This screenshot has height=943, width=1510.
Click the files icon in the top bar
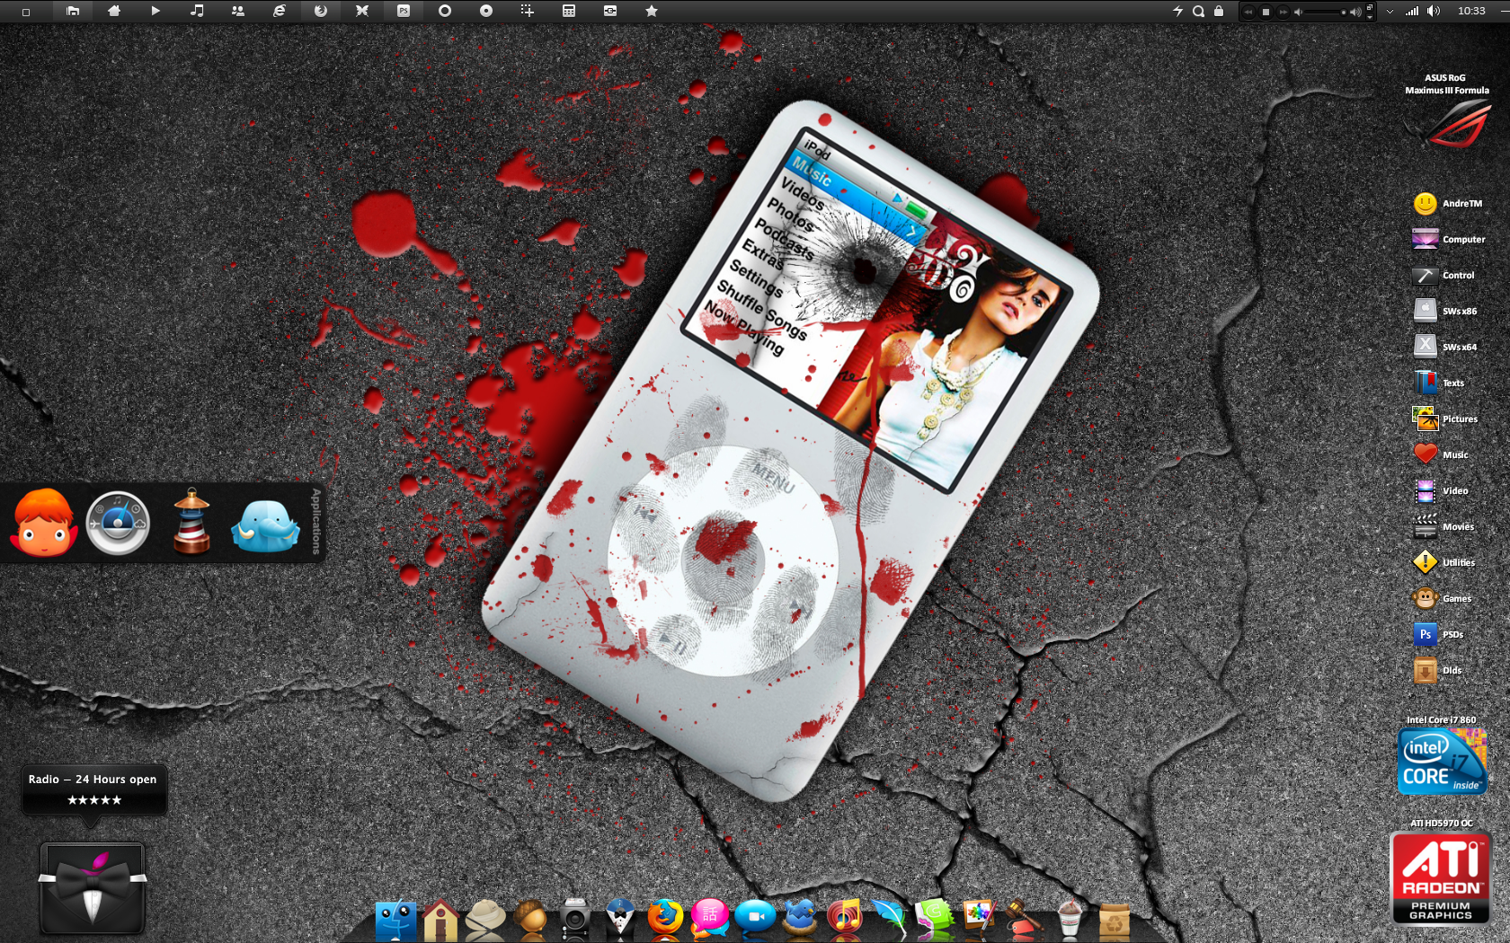[x=73, y=11]
